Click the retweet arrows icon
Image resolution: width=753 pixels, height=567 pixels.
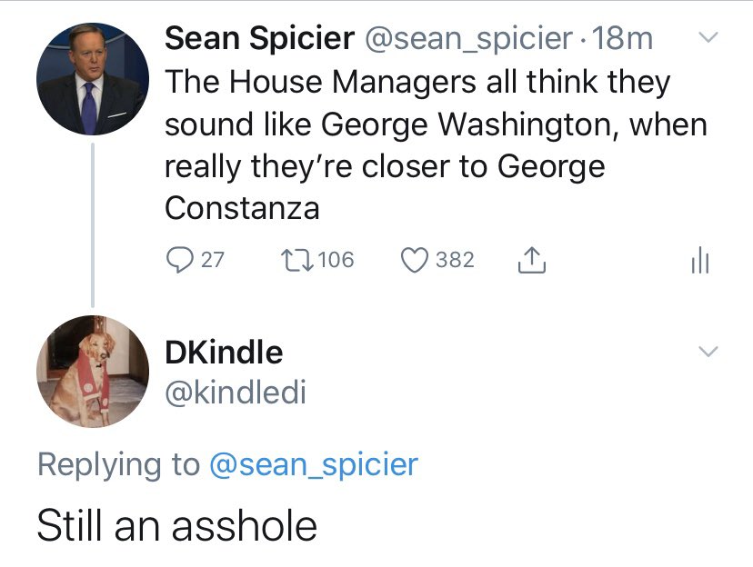coord(297,260)
